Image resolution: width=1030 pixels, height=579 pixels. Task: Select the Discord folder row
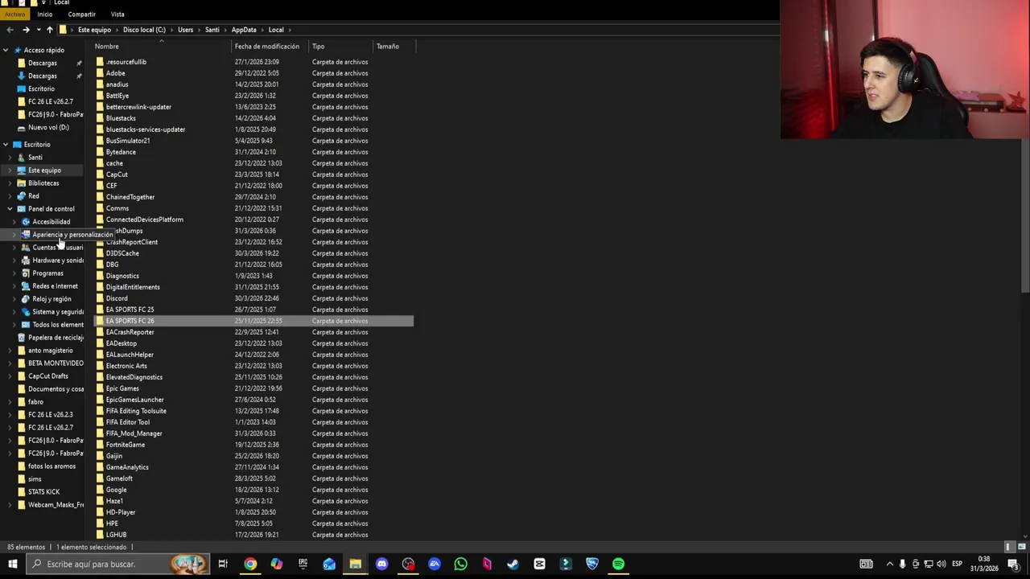(253, 298)
